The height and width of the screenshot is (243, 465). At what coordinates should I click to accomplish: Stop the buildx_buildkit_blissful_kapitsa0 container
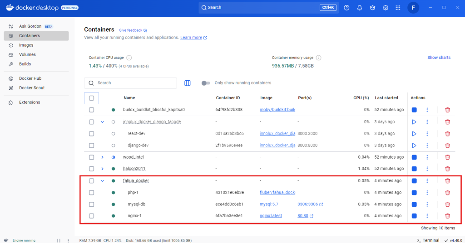tap(414, 110)
